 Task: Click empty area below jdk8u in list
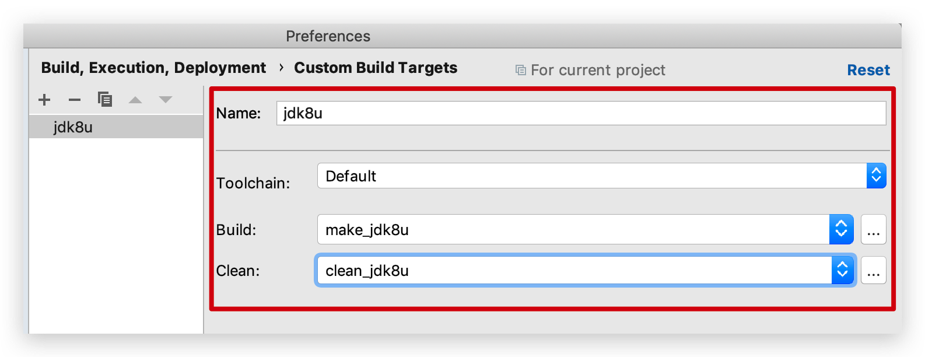click(x=115, y=233)
